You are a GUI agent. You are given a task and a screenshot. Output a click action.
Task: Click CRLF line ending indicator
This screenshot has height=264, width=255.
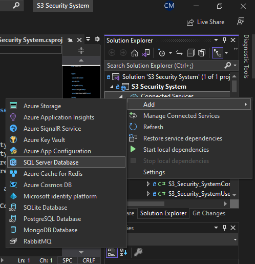pos(89,260)
